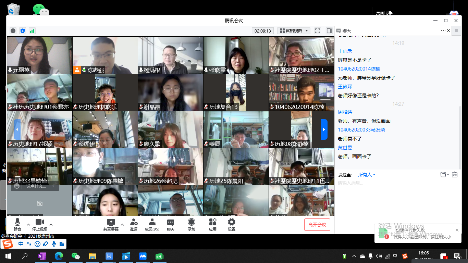Click the chat panel hamburger menu
The width and height of the screenshot is (468, 263).
456,31
